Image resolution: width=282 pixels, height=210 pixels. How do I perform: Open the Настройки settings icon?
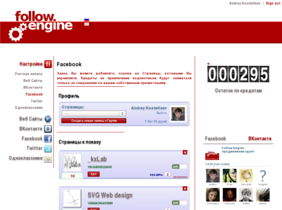[48, 64]
